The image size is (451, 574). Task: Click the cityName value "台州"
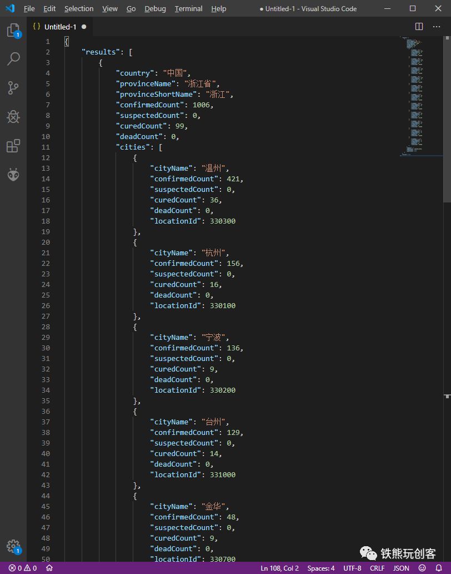pyautogui.click(x=213, y=422)
